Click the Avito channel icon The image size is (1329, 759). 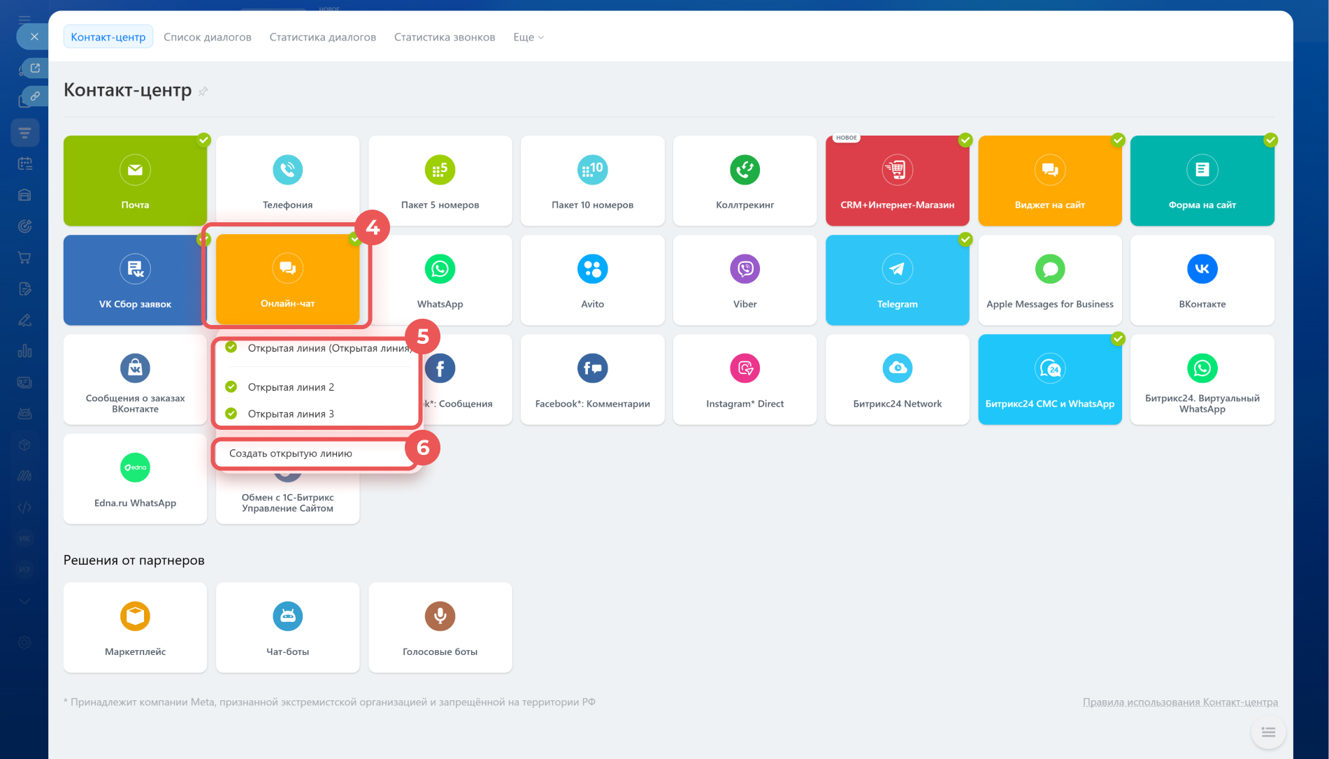click(x=592, y=269)
